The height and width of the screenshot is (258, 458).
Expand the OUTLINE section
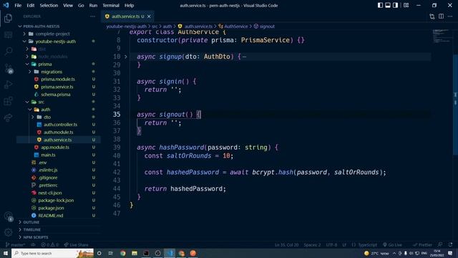(59, 222)
